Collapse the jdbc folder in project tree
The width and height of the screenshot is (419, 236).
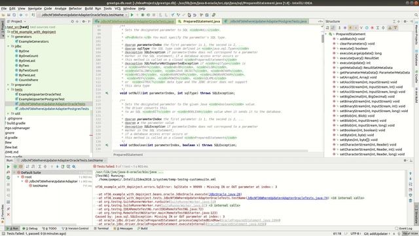[x=9, y=47]
